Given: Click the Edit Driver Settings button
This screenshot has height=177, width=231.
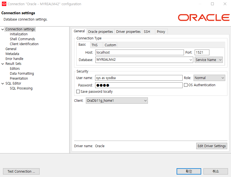Looking at the screenshot, I should click(212, 146).
